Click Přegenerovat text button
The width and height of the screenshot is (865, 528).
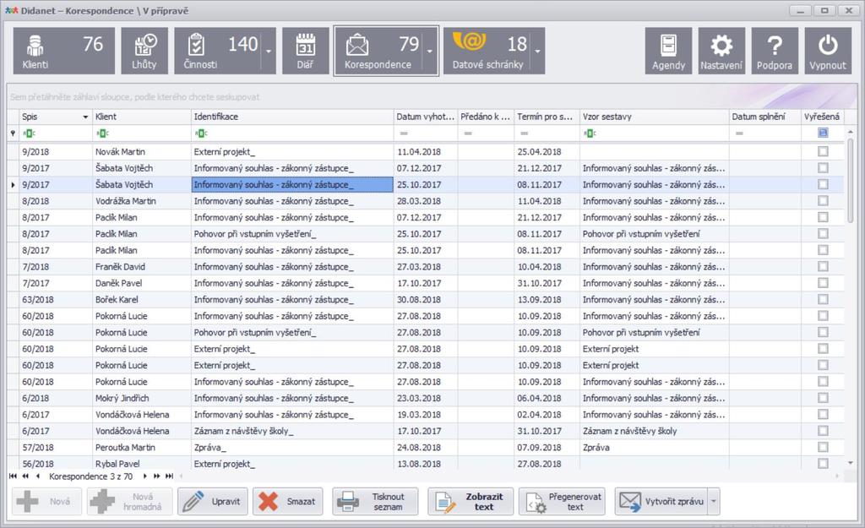(562, 502)
